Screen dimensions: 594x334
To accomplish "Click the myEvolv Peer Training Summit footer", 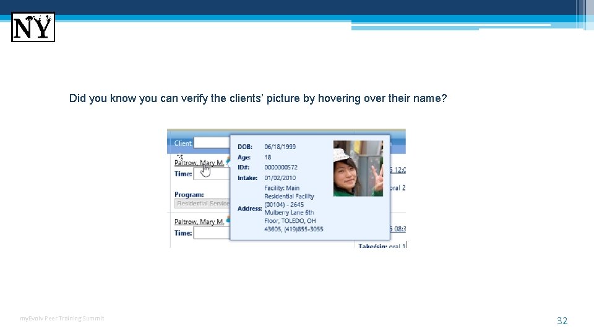I will pyautogui.click(x=62, y=318).
